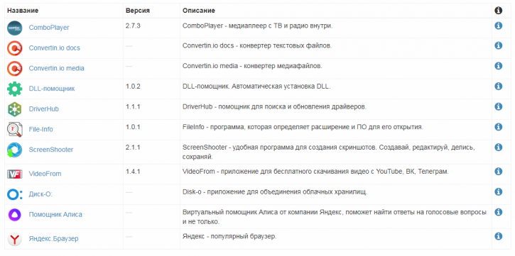515x256 pixels.
Task: Click the Convertin.io docs orange icon
Action: pos(15,48)
